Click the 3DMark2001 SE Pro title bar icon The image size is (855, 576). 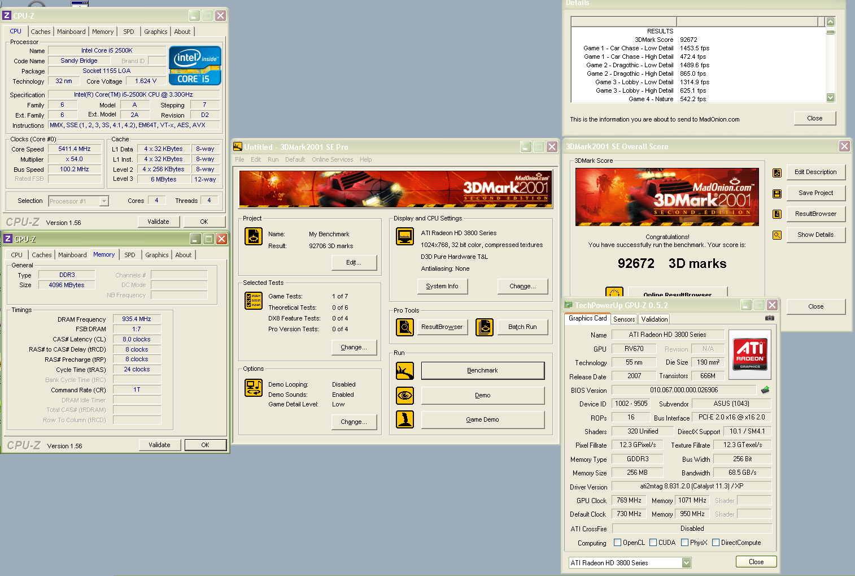tap(238, 147)
